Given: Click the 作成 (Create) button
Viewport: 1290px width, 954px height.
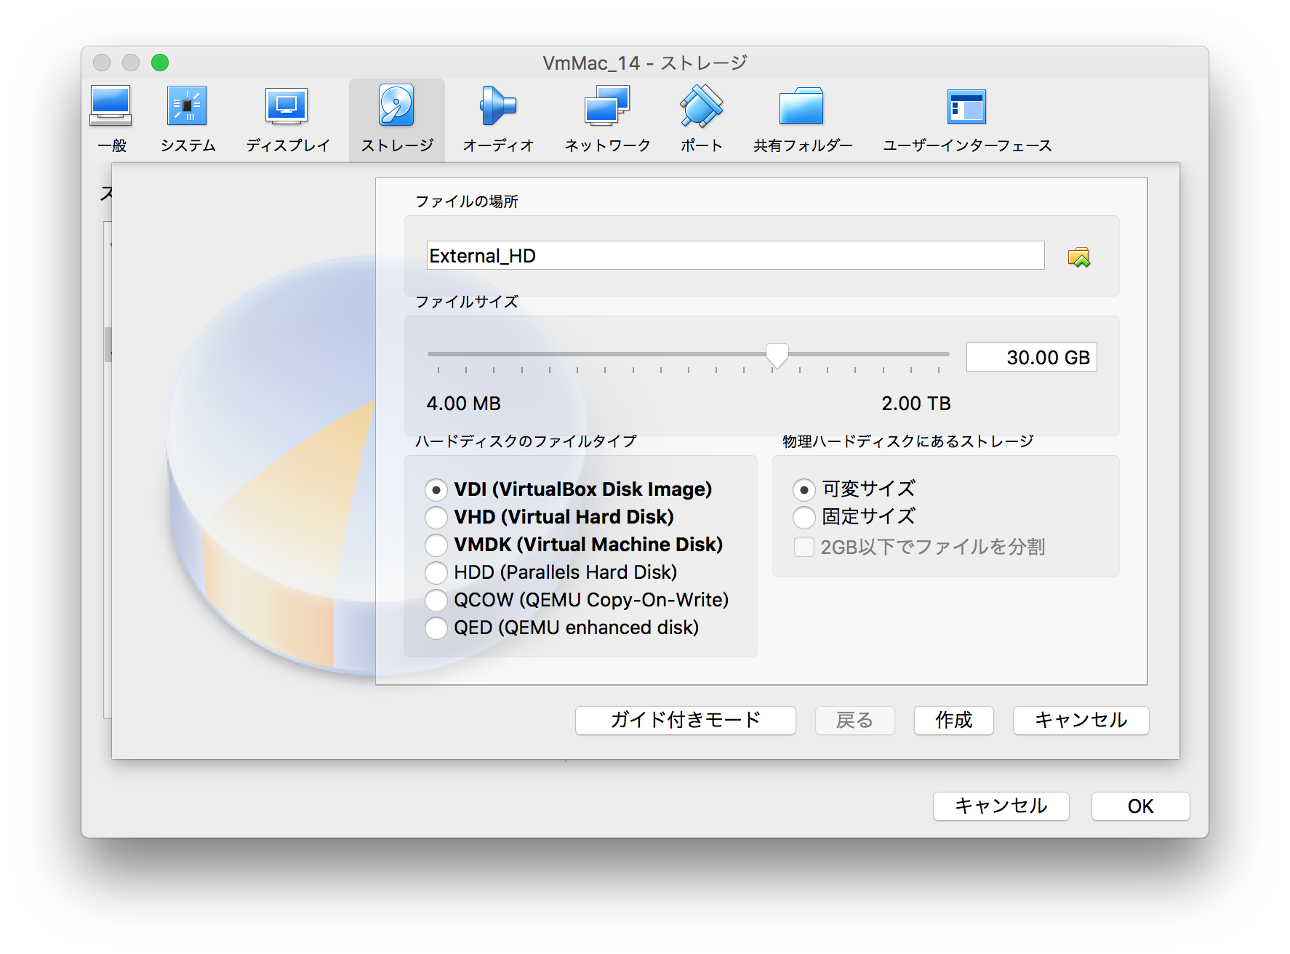Looking at the screenshot, I should pyautogui.click(x=953, y=721).
